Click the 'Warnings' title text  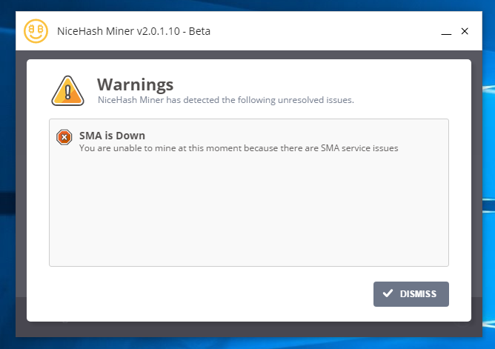point(135,84)
